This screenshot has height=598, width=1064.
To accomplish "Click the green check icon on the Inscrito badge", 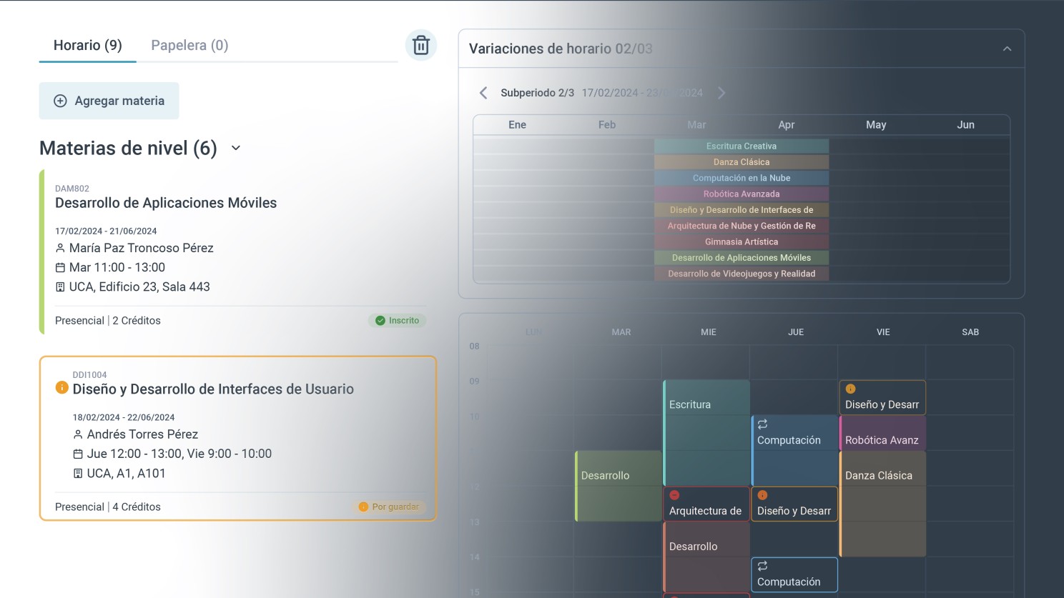I will (380, 320).
